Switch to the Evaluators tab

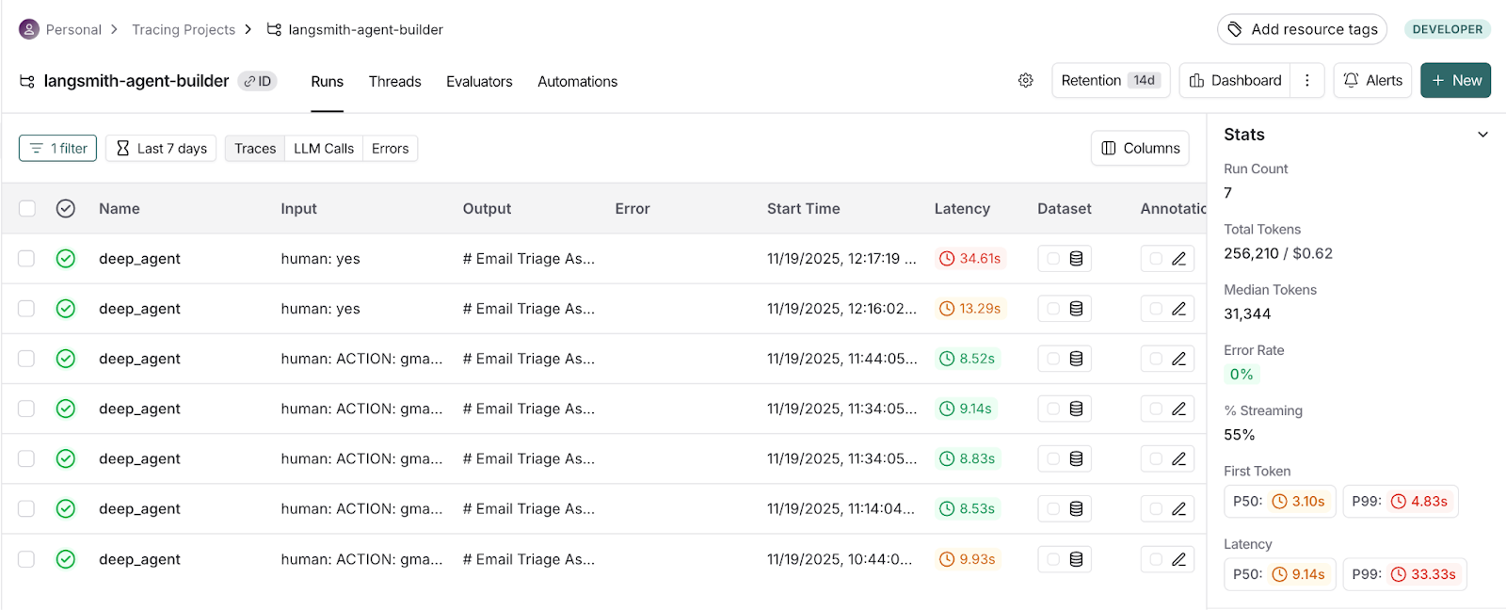tap(479, 82)
